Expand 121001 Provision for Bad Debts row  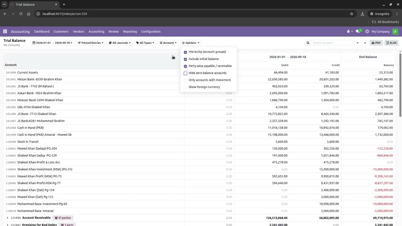coord(8,225)
